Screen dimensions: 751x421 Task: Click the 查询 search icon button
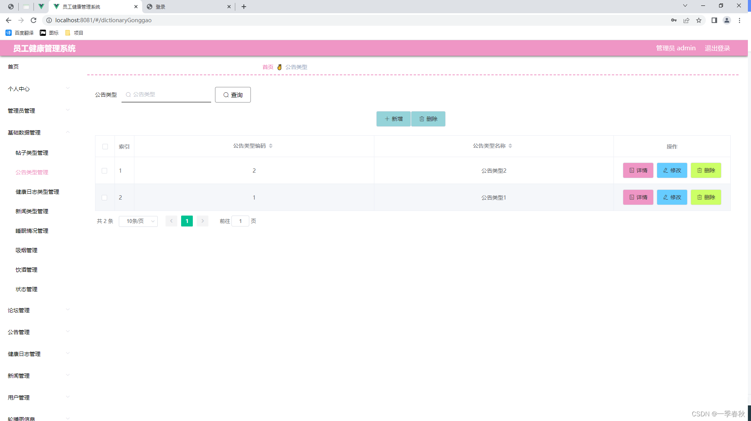pyautogui.click(x=233, y=95)
